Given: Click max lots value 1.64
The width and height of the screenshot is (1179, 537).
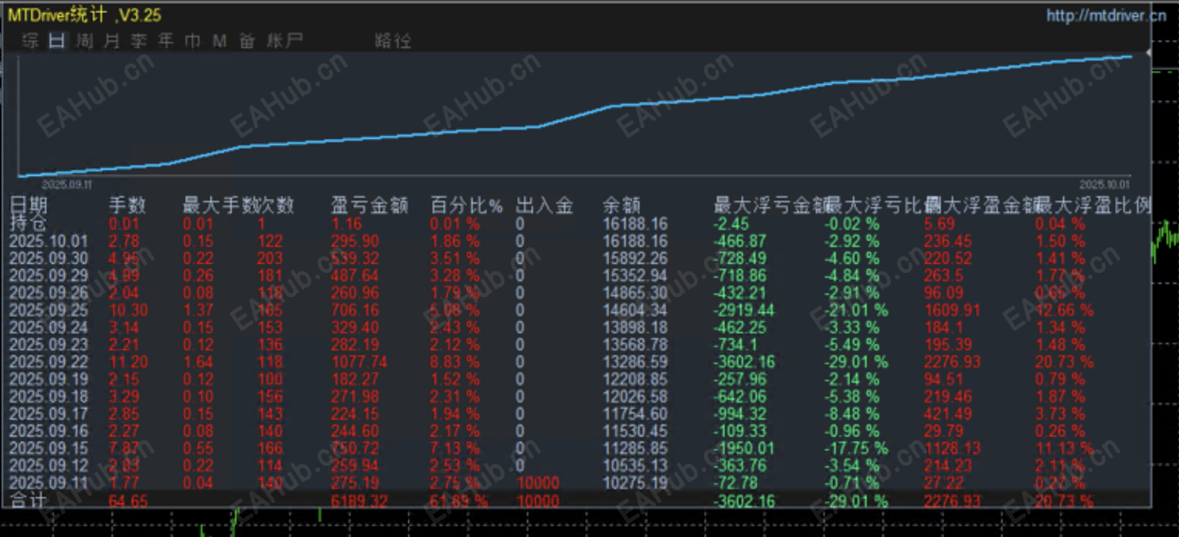Looking at the screenshot, I should click(199, 362).
